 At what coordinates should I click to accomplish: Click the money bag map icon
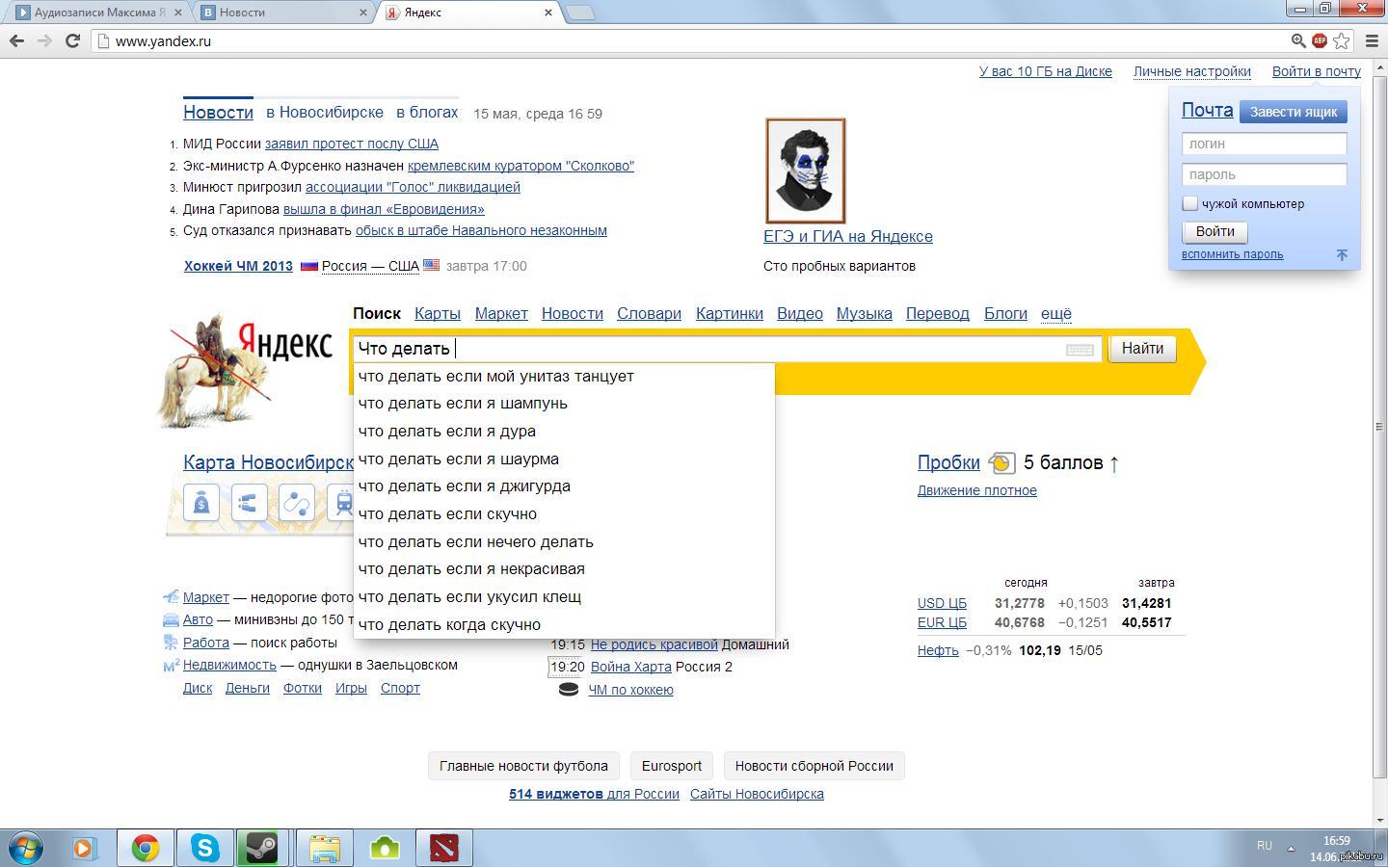201,503
